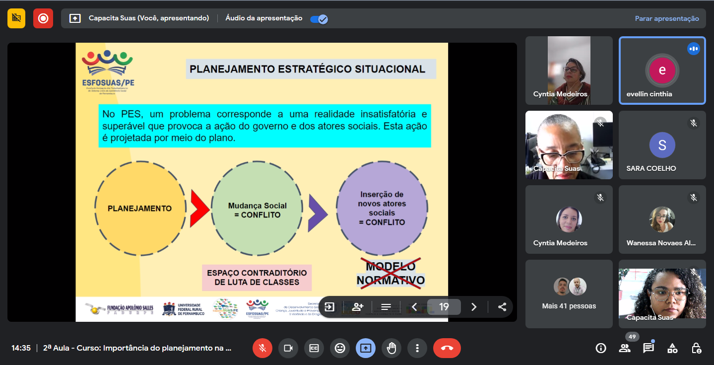Toggle the Áudio da apresentação switch
Image resolution: width=714 pixels, height=365 pixels.
[319, 19]
